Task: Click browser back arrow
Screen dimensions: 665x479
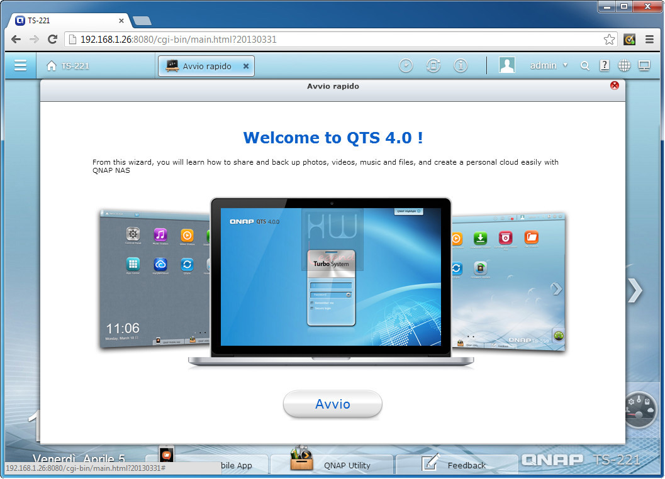Action: [x=16, y=40]
